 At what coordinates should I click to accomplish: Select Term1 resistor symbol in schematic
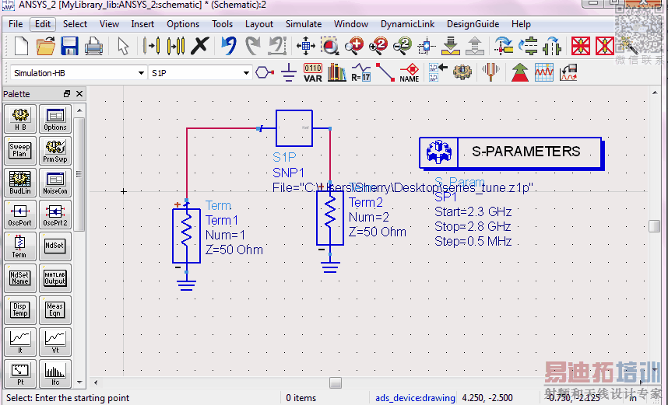(x=186, y=236)
